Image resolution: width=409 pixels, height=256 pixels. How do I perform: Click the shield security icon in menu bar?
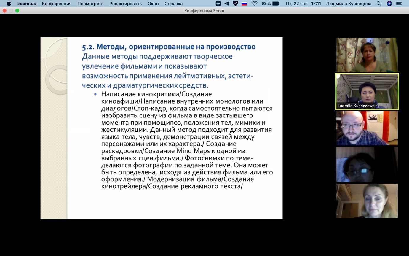pos(235,4)
